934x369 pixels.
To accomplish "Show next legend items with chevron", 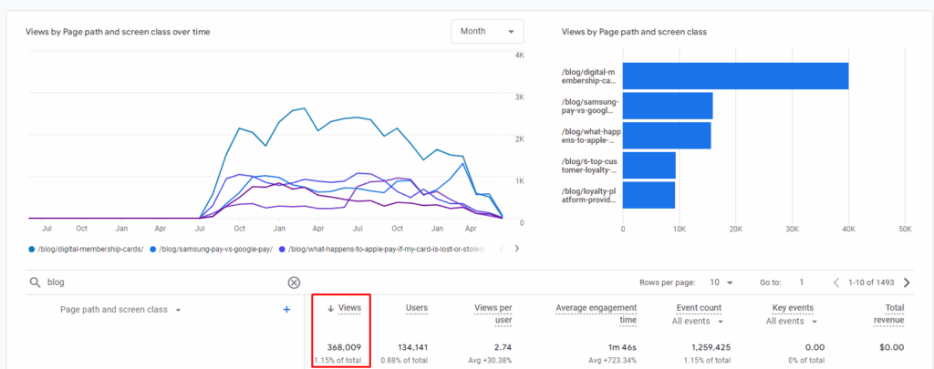I will coord(516,249).
